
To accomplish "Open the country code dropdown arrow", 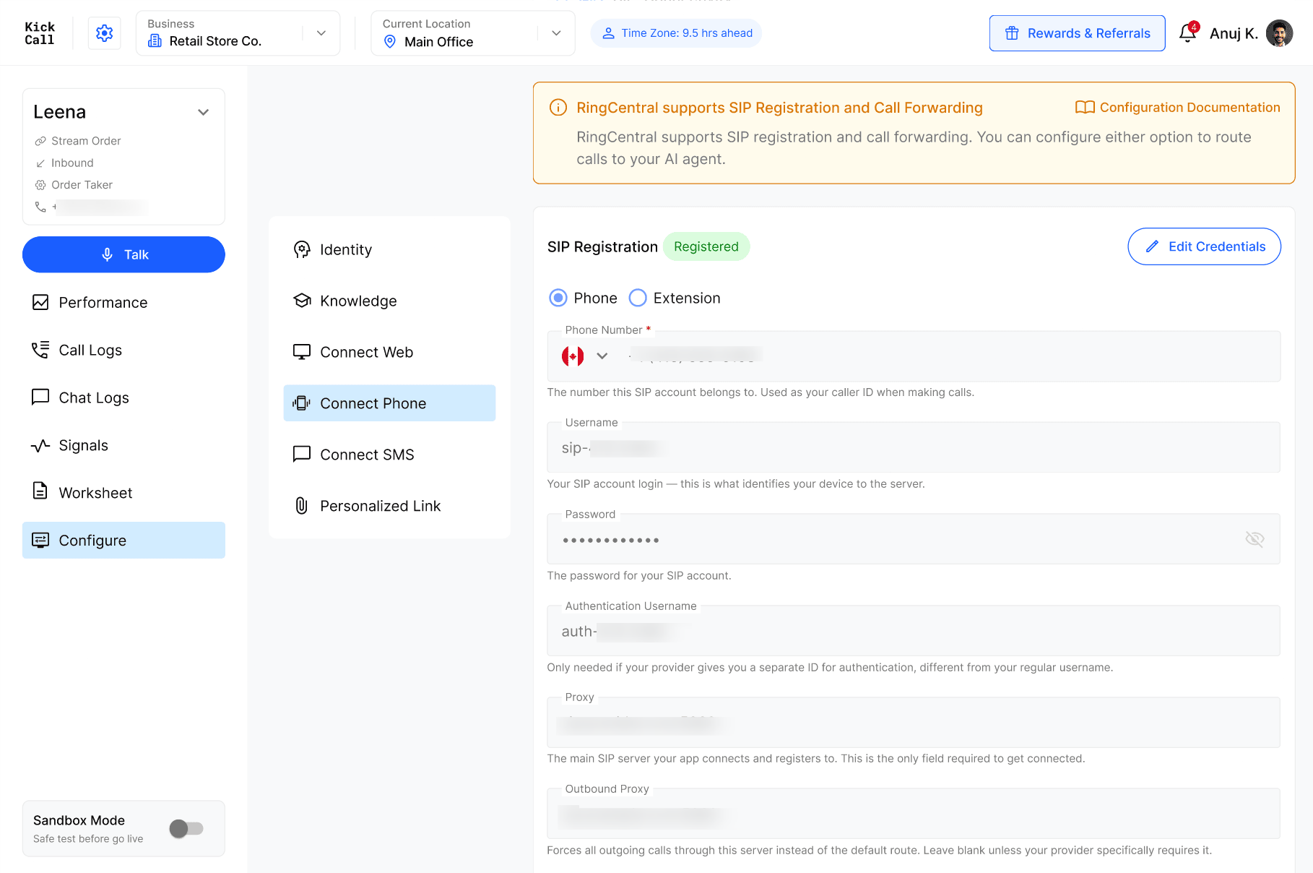I will (x=602, y=356).
